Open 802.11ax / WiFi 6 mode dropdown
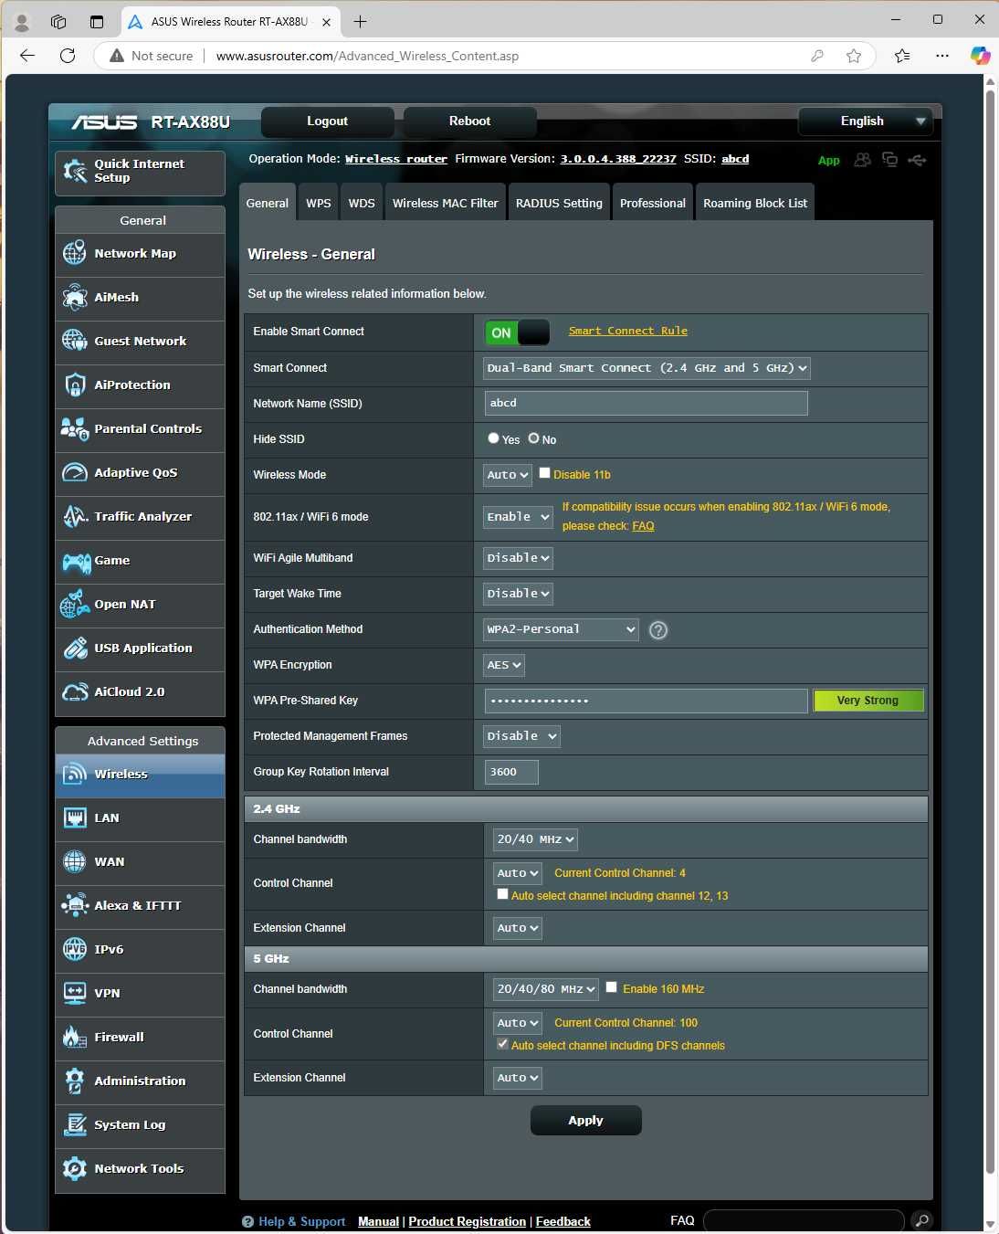Screen dimensions: 999x1234 tap(518, 517)
